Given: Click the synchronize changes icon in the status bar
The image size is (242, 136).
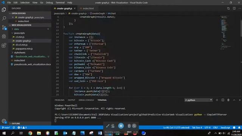Looking at the screenshot, I should tap(14, 128).
